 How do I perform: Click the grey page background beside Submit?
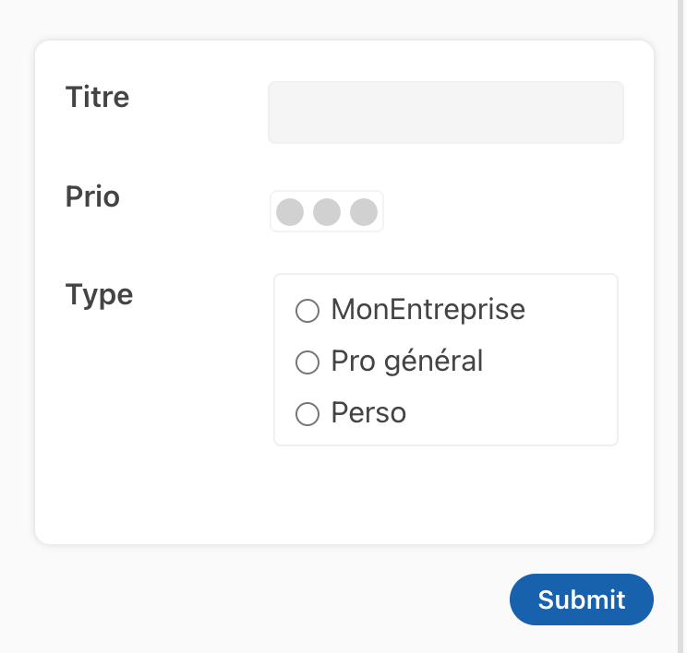(x=277, y=600)
